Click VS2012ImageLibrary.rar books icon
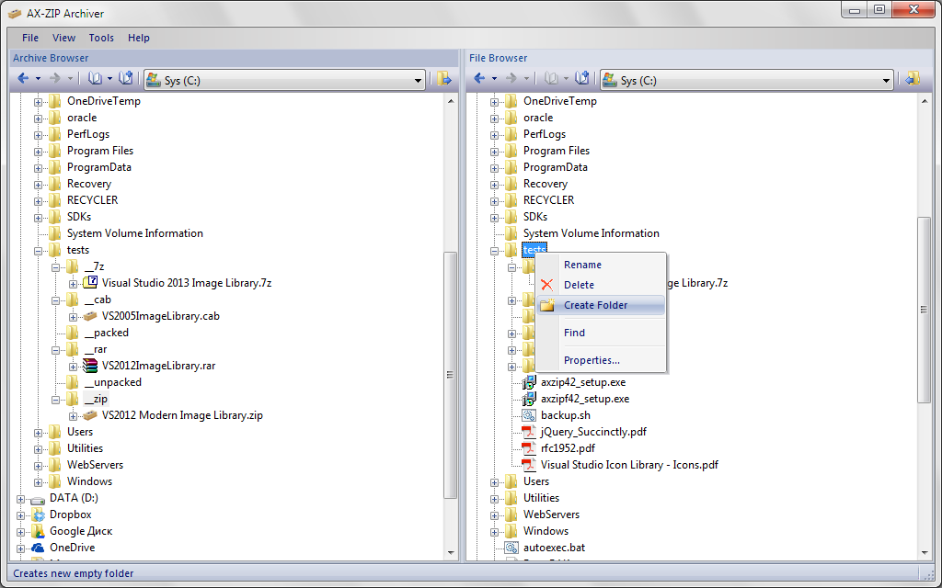This screenshot has height=588, width=942. click(x=90, y=366)
